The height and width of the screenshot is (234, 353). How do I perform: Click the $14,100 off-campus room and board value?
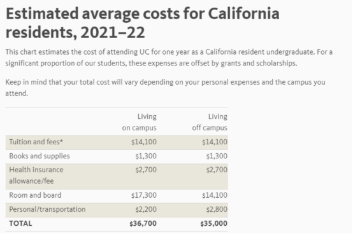pos(215,195)
